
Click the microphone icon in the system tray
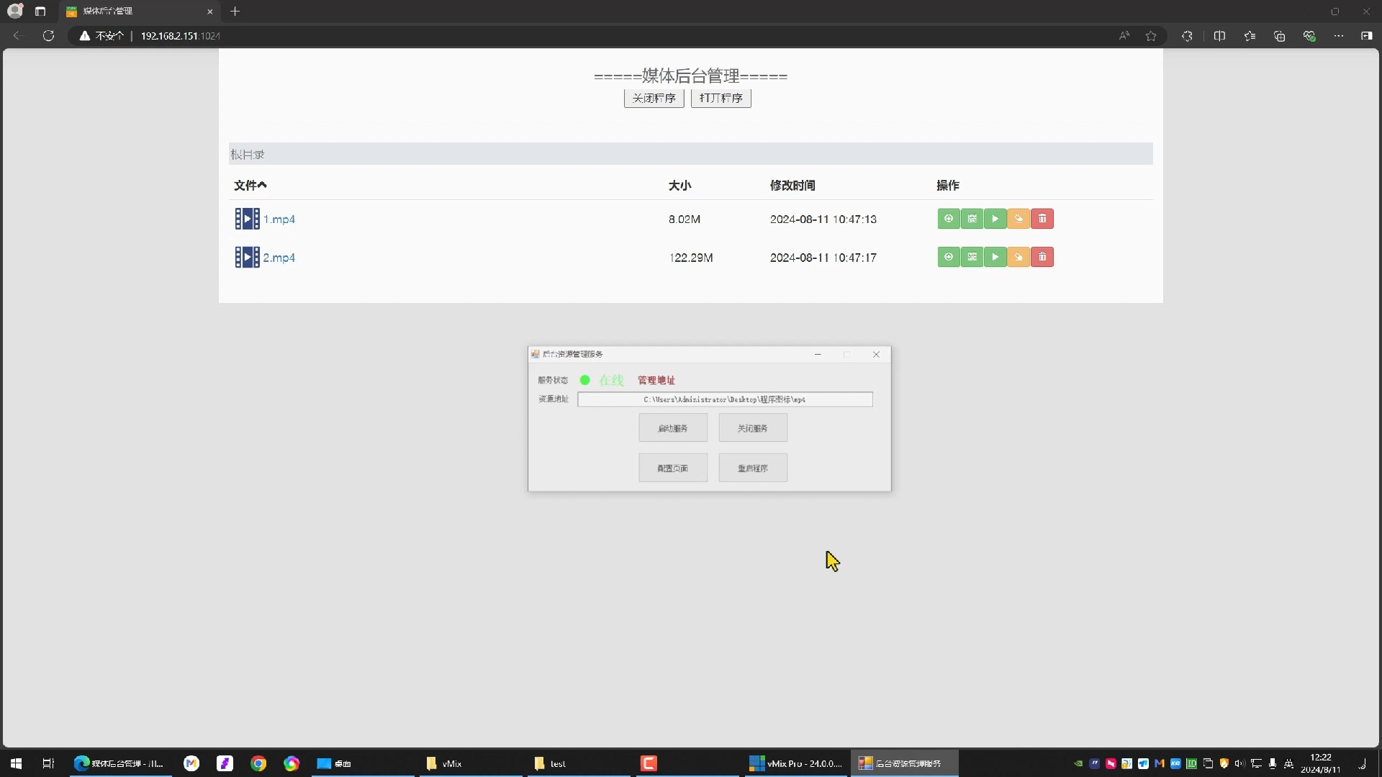(1273, 763)
